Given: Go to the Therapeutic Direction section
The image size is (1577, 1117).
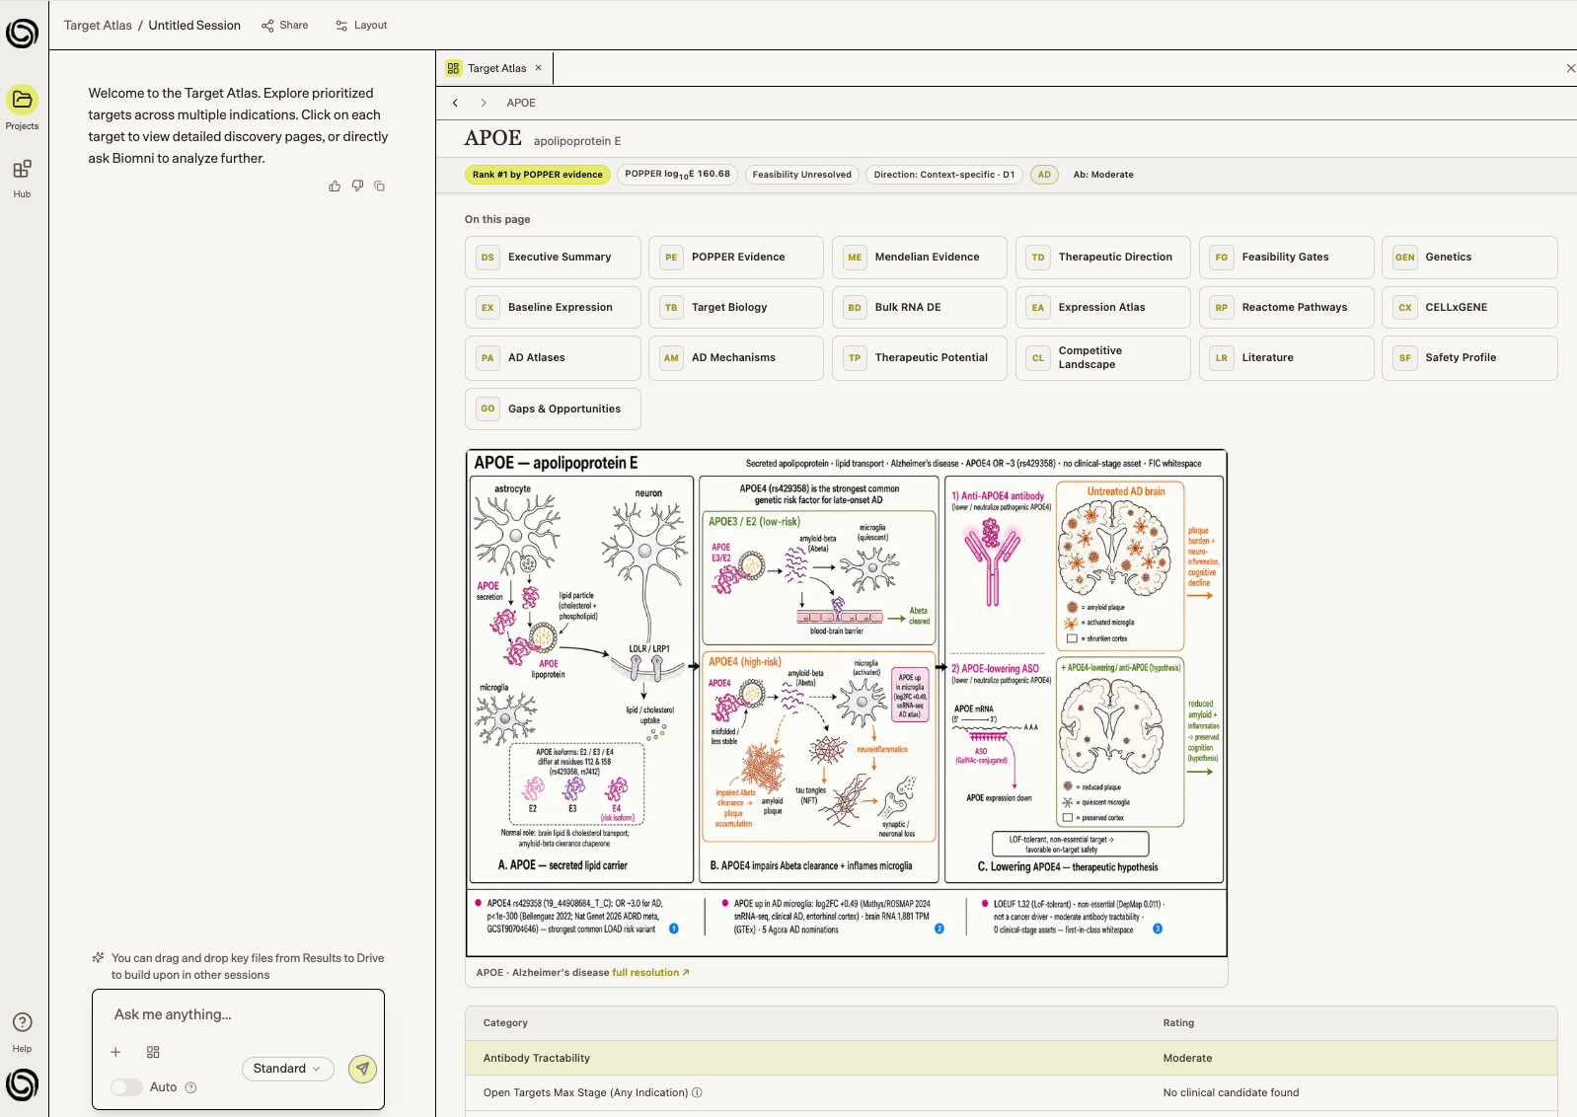Looking at the screenshot, I should (x=1103, y=258).
